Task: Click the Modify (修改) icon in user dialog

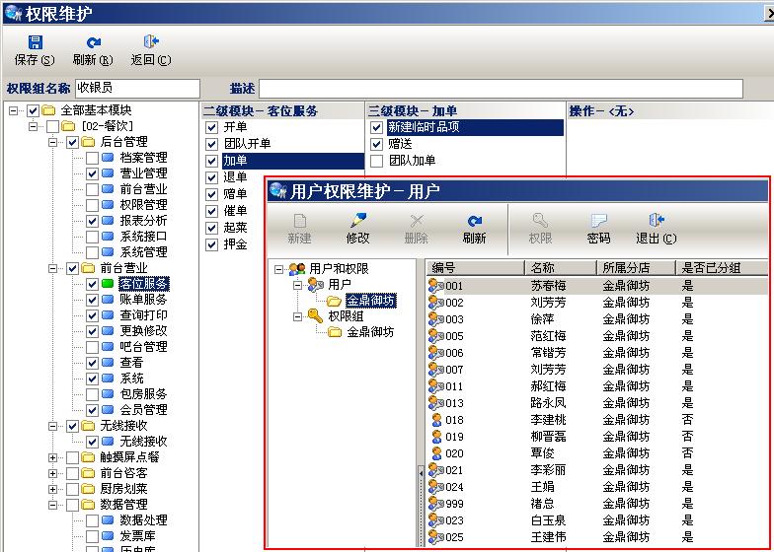Action: [357, 221]
